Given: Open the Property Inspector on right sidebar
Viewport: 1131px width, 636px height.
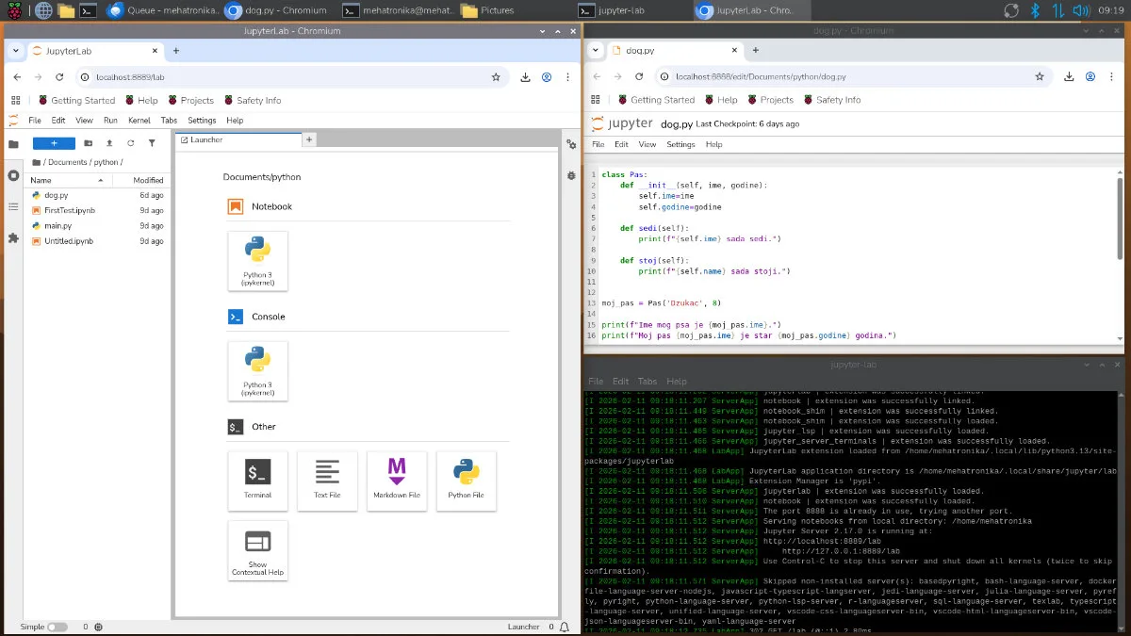Looking at the screenshot, I should pos(571,144).
